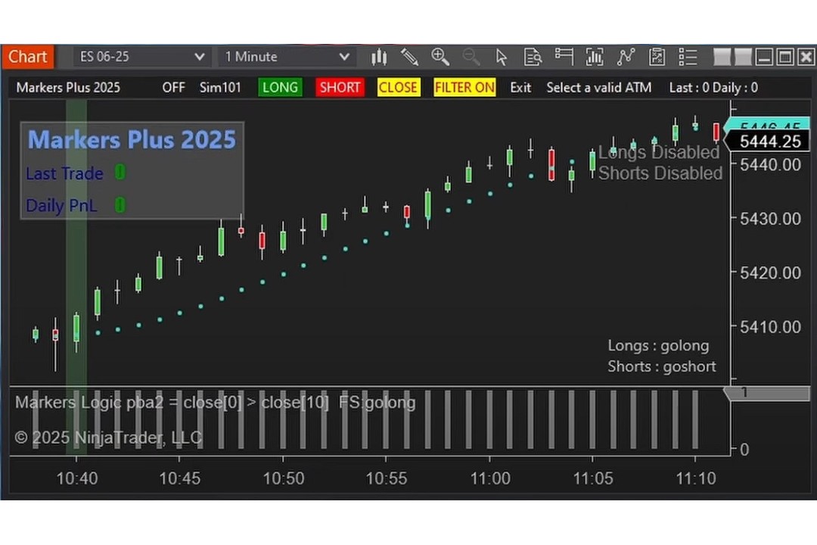
Task: Select the drawing tools pencil icon
Action: (409, 57)
